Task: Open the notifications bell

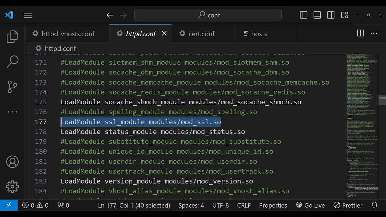Action: (x=374, y=205)
